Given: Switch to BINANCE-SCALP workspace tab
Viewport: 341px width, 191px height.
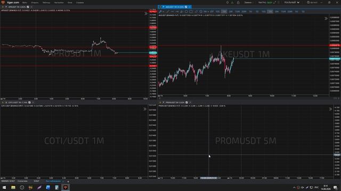Looking at the screenshot, I should pyautogui.click(x=8, y=181).
